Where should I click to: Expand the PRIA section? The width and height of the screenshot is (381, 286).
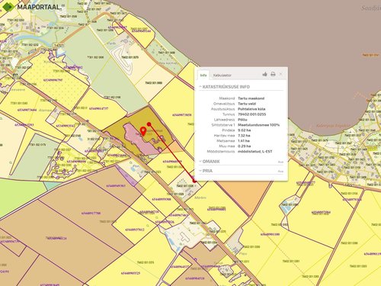[x=206, y=171]
